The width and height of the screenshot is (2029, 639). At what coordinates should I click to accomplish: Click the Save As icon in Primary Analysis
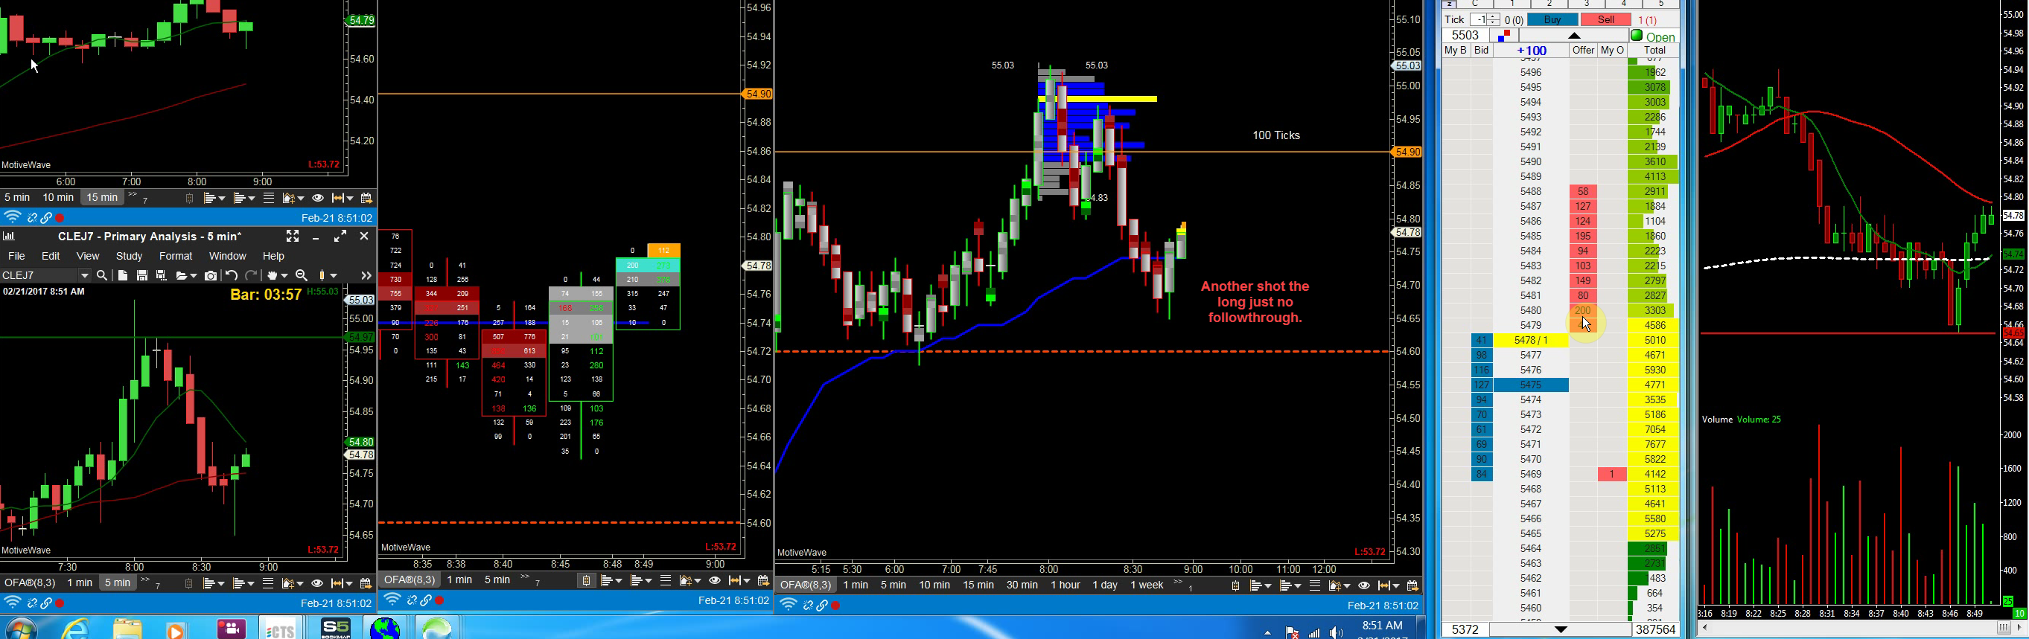[162, 275]
